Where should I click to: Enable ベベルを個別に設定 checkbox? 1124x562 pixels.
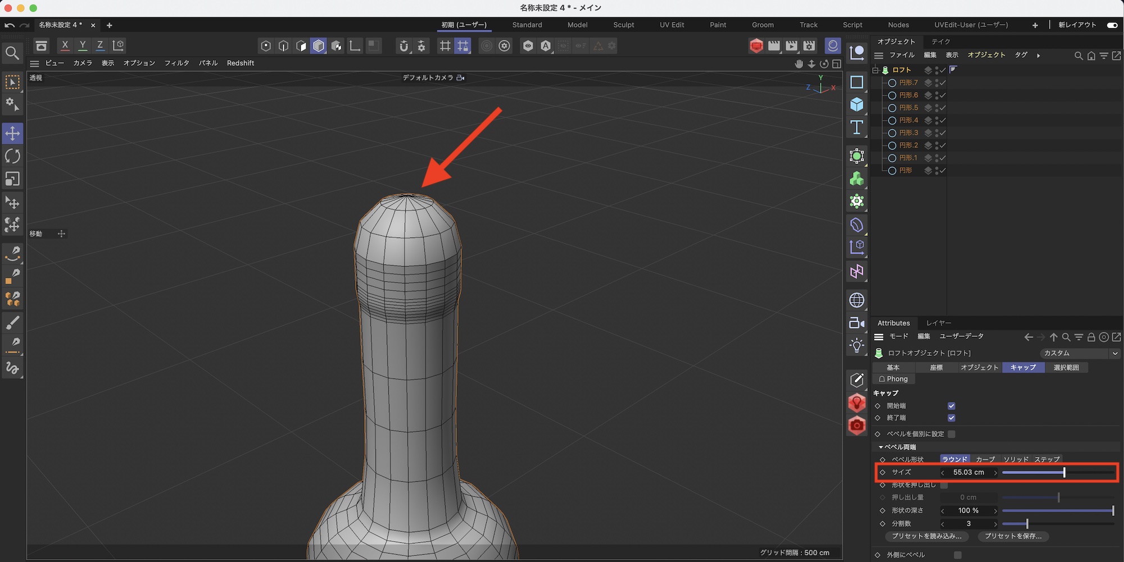point(951,434)
